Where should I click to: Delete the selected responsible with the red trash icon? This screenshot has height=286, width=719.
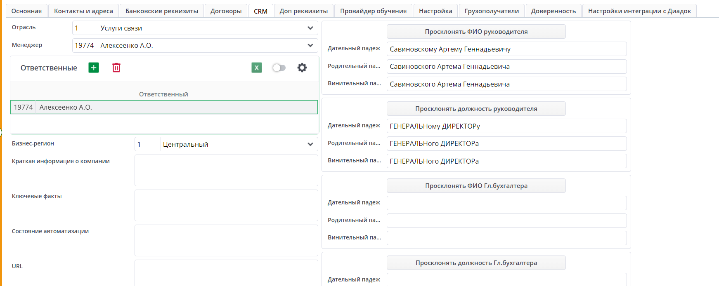116,68
